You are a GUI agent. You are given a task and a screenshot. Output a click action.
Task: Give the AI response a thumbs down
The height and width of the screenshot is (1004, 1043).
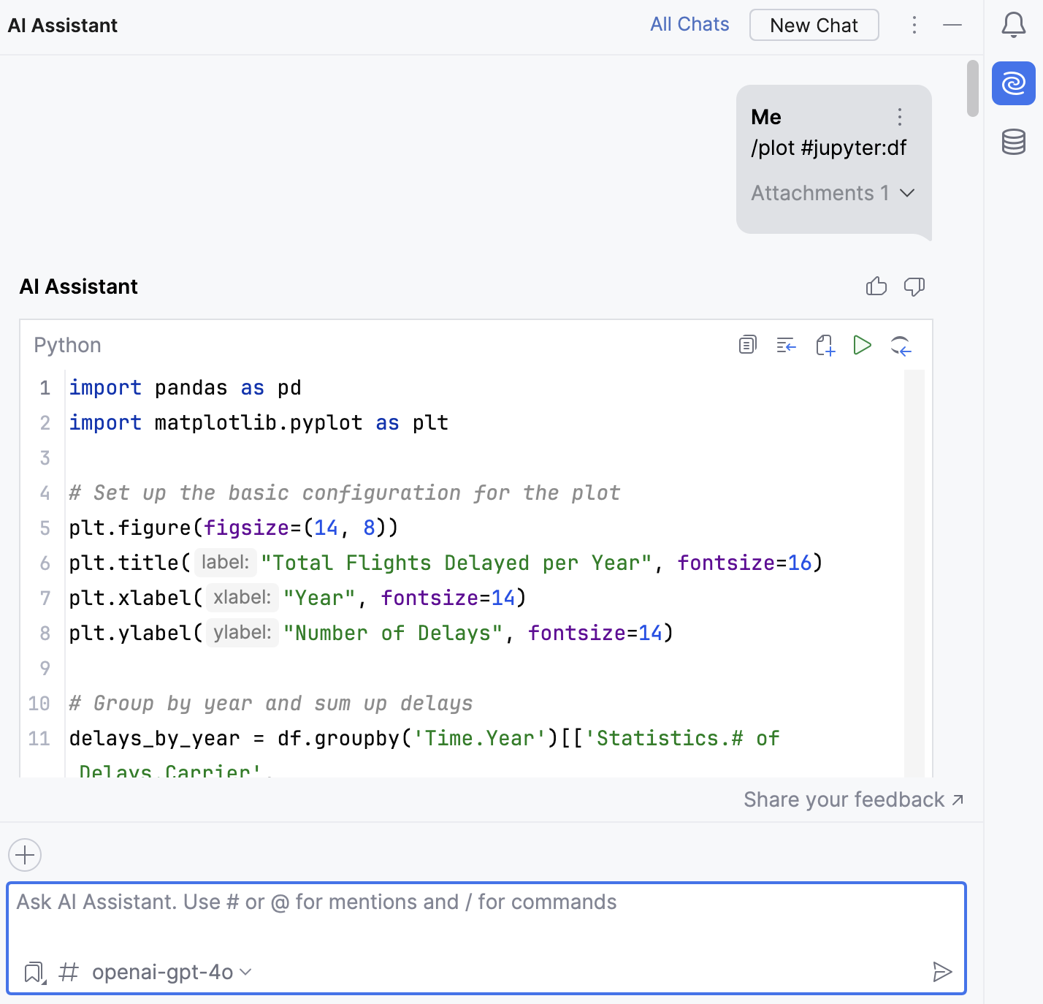point(915,286)
